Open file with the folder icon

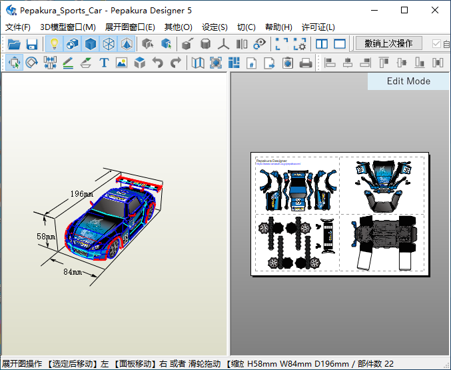pyautogui.click(x=14, y=44)
